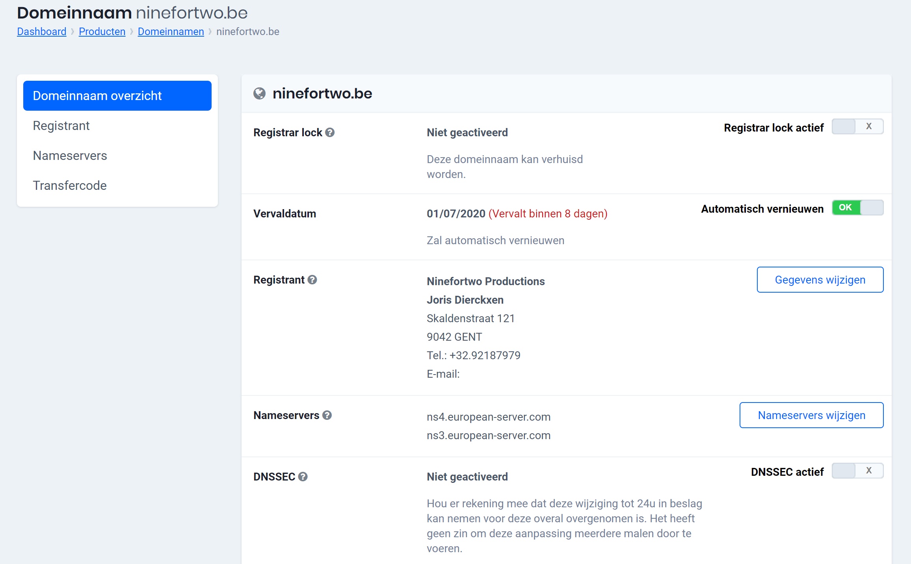Click the nameserver ns4.european-server.com
This screenshot has height=564, width=911.
[489, 417]
